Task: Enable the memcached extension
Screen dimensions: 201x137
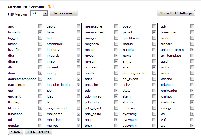Action: point(116,32)
